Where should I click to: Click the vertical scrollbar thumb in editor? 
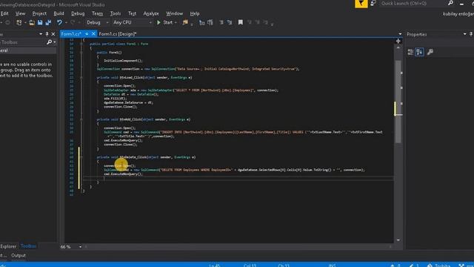tap(398, 102)
